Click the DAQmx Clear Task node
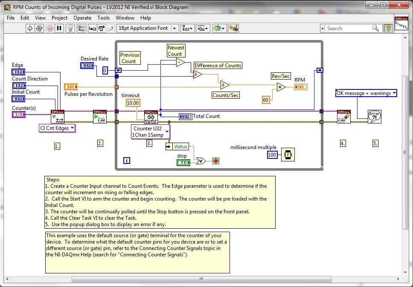The height and width of the screenshot is (287, 413). pyautogui.click(x=343, y=117)
